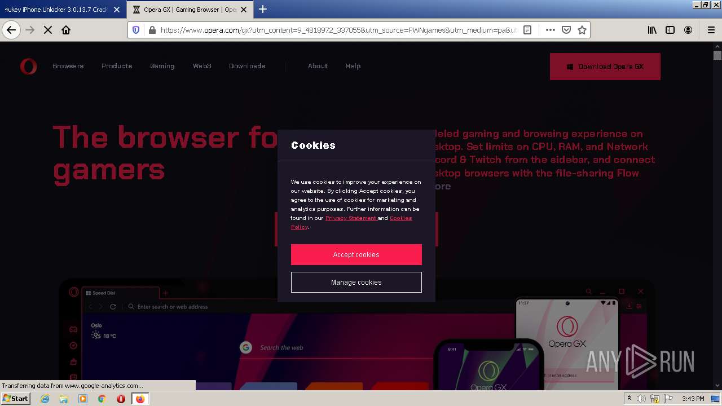Open Help navigation link
The height and width of the screenshot is (406, 722).
(353, 66)
